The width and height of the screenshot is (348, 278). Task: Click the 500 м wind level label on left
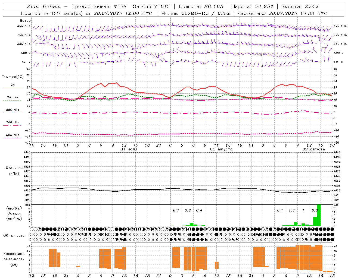26,53
